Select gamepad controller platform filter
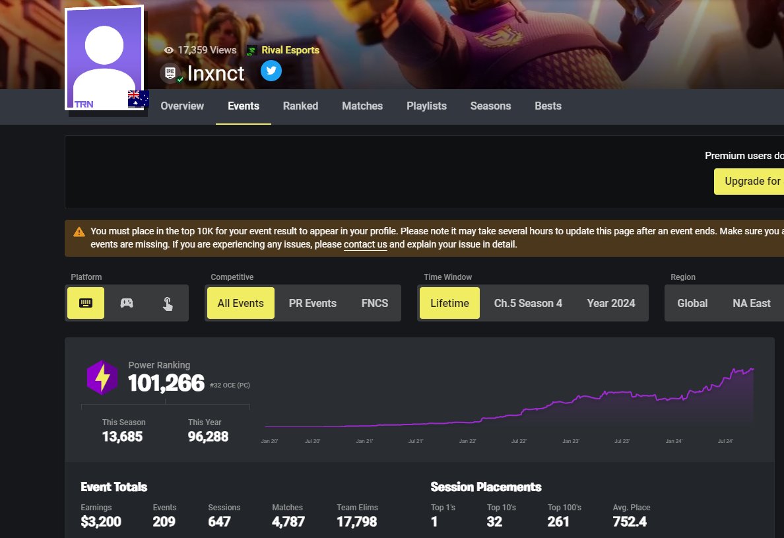 pos(127,303)
